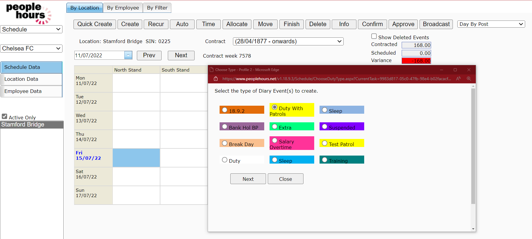The image size is (532, 239).
Task: Open the Location Data section
Action: point(31,79)
